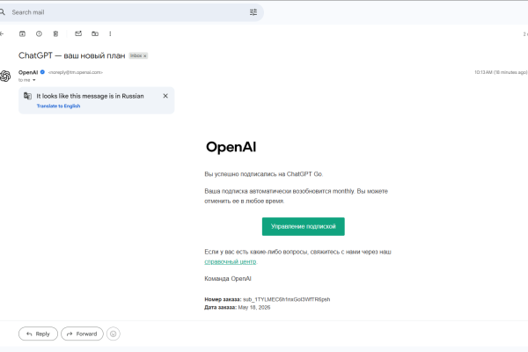
Task: Click the translate language icon
Action: pos(27,96)
